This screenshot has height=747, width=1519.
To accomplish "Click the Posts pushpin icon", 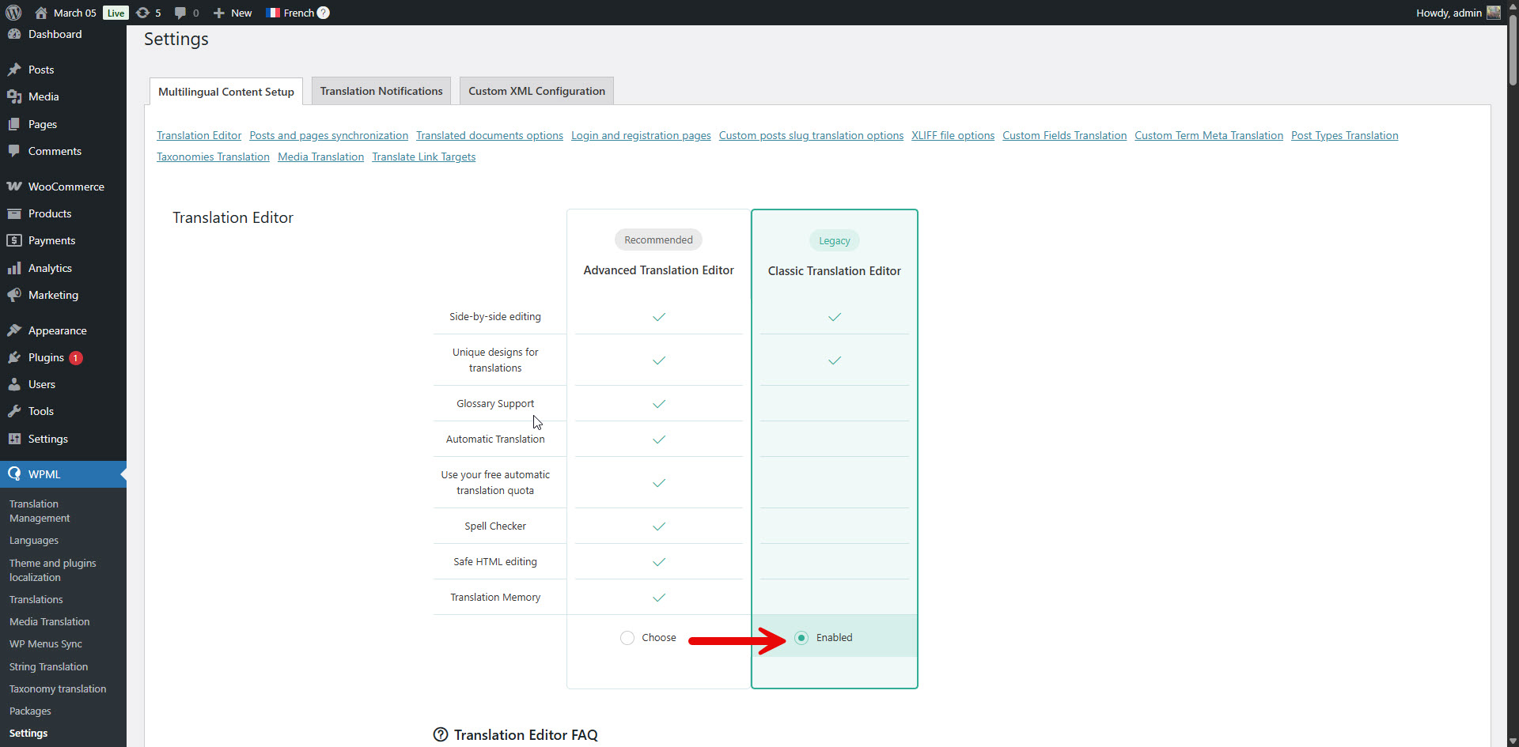I will [14, 70].
